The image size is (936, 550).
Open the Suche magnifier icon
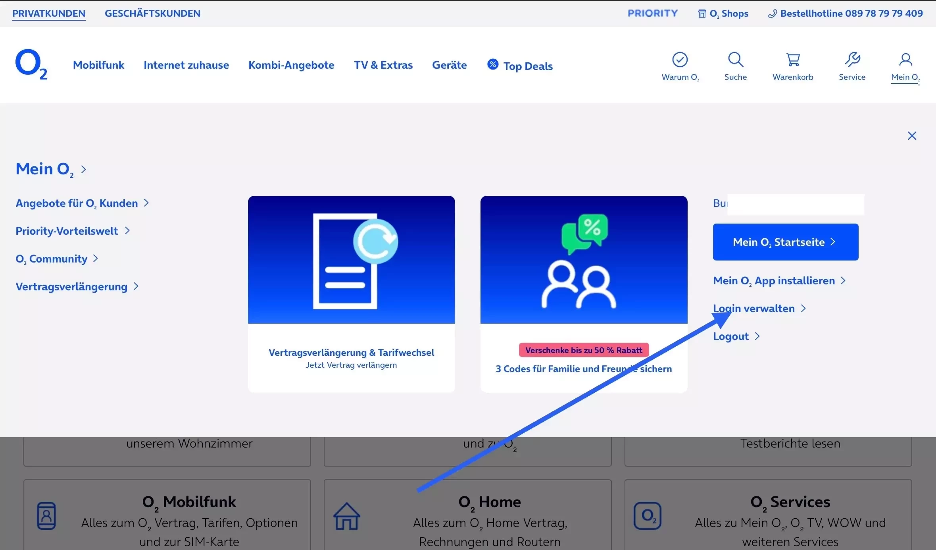point(735,60)
